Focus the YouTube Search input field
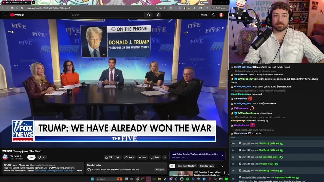This screenshot has width=324, height=182. (x=108, y=15)
